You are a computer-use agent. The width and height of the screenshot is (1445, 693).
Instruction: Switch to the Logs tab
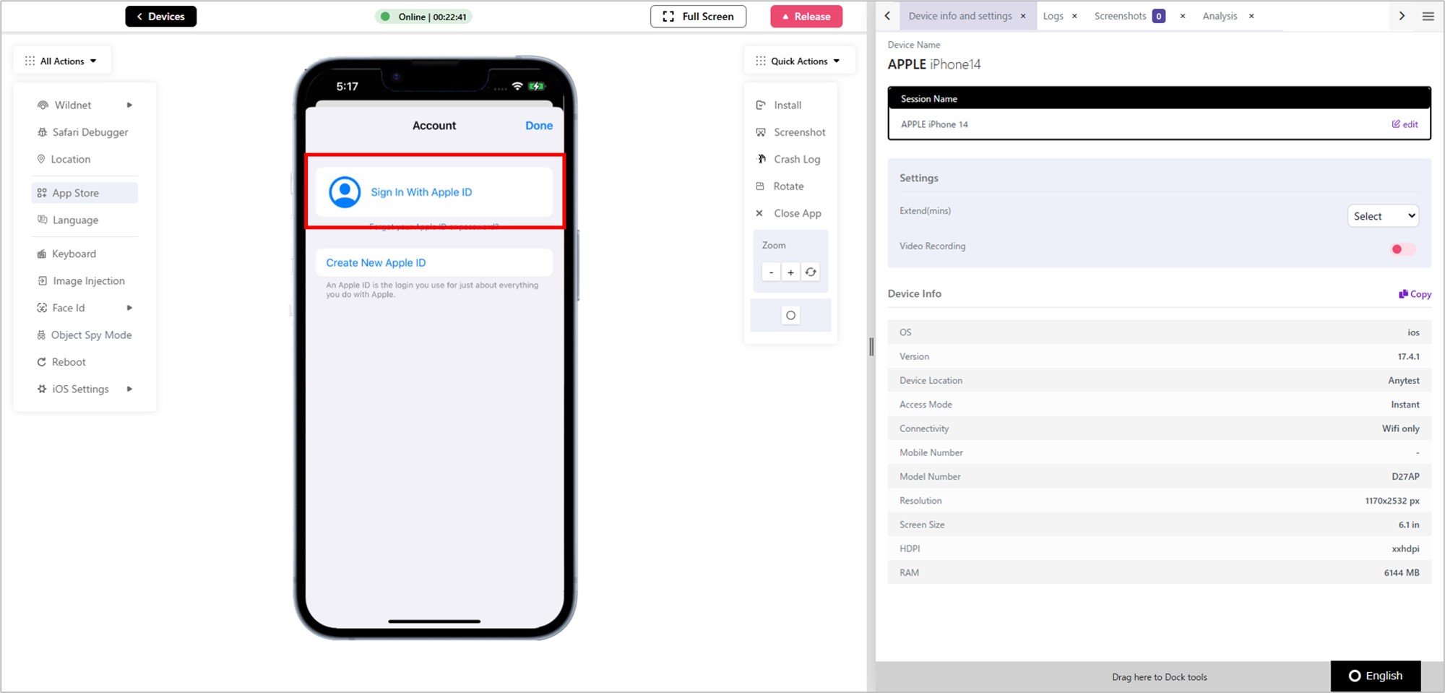(1053, 16)
